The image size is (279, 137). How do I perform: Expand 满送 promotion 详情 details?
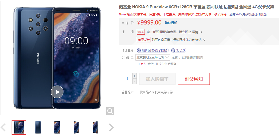point(197,32)
